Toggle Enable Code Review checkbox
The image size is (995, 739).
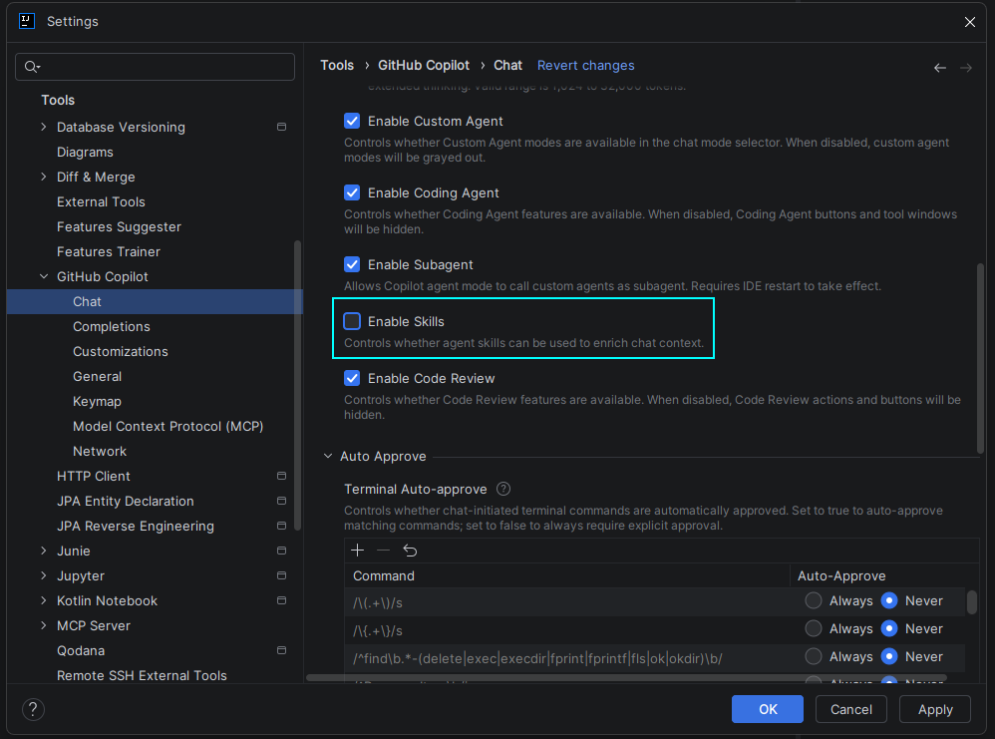coord(352,378)
